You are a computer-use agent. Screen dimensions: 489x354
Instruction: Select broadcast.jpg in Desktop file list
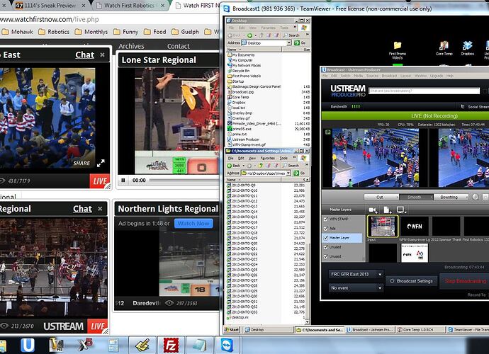pyautogui.click(x=242, y=92)
